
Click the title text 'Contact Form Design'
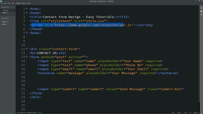(x=62, y=17)
